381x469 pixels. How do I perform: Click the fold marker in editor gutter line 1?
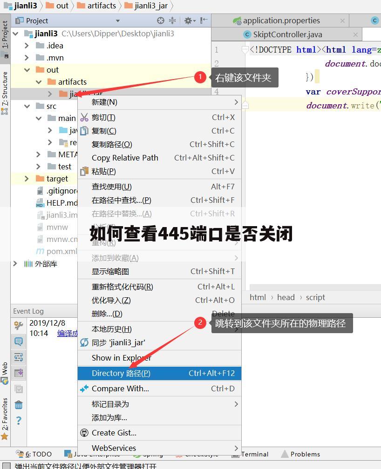click(x=245, y=50)
